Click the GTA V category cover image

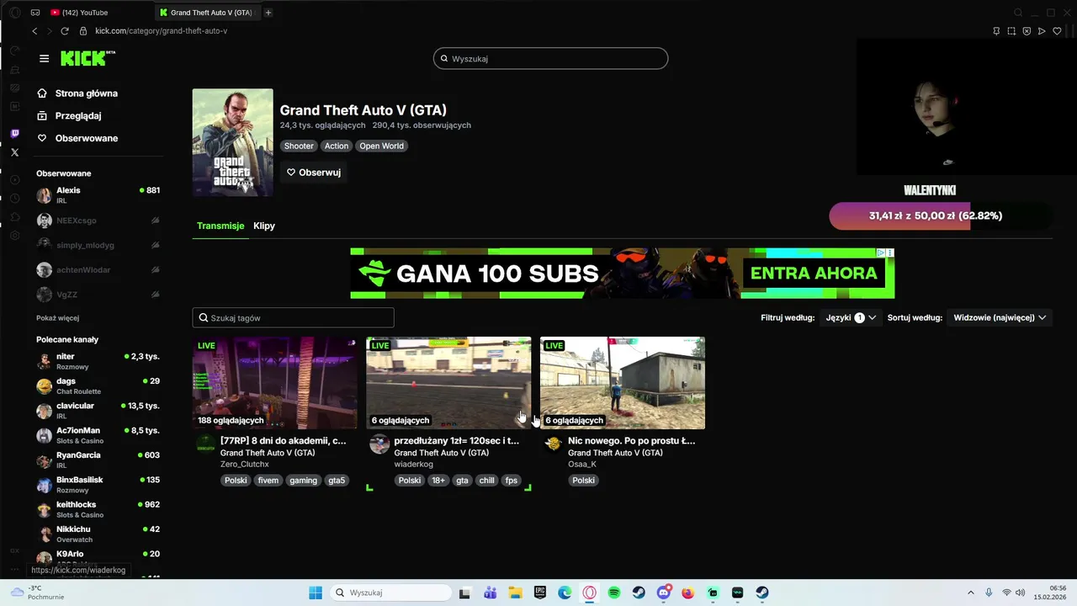click(233, 142)
